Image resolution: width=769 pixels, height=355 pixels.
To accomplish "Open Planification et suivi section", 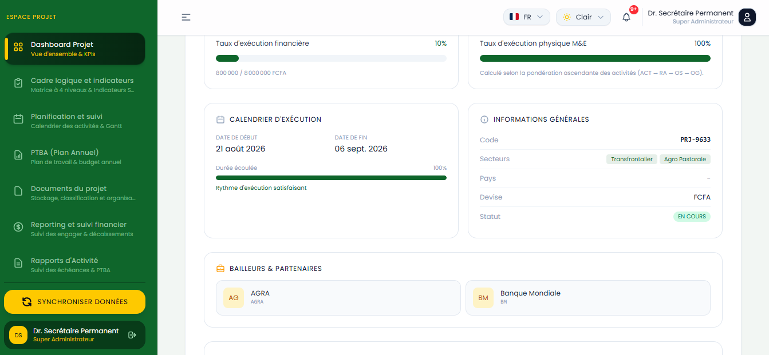I will (74, 121).
